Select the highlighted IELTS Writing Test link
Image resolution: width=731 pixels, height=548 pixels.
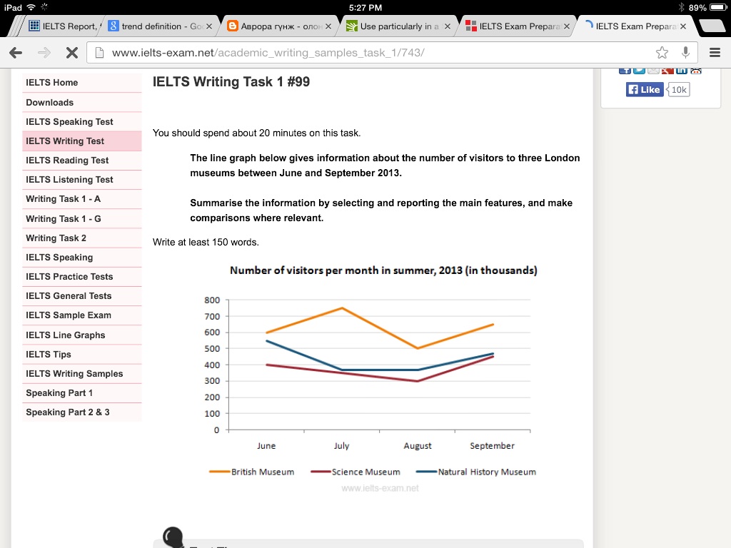(81, 141)
